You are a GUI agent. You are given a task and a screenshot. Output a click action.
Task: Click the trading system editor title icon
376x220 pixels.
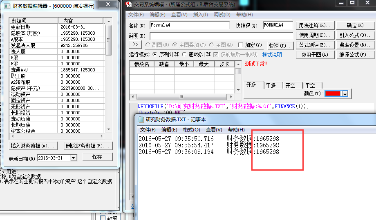[x=129, y=4]
